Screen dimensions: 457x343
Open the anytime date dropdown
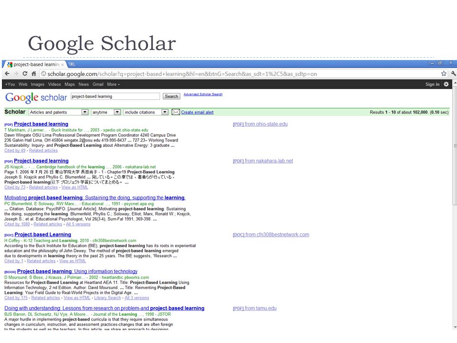(x=106, y=112)
